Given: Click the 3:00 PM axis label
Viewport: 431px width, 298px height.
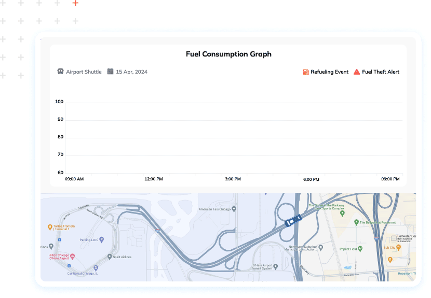Looking at the screenshot, I should click(233, 179).
